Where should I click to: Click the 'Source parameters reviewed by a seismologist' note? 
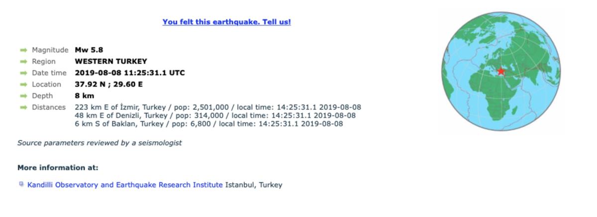[99, 143]
